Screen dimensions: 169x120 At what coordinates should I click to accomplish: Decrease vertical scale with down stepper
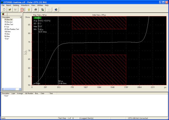(25, 53)
